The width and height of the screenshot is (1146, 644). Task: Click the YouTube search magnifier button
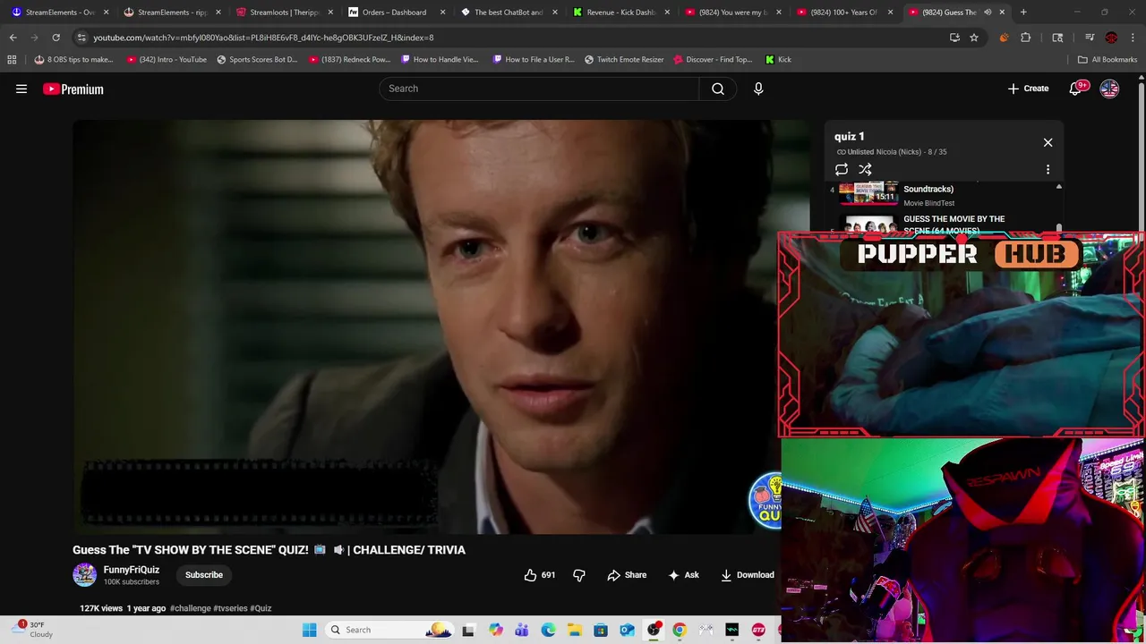[x=717, y=89]
